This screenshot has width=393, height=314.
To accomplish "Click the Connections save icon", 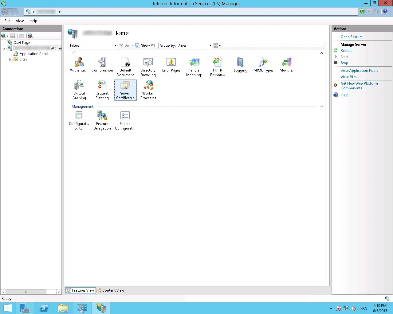I will tap(13, 36).
